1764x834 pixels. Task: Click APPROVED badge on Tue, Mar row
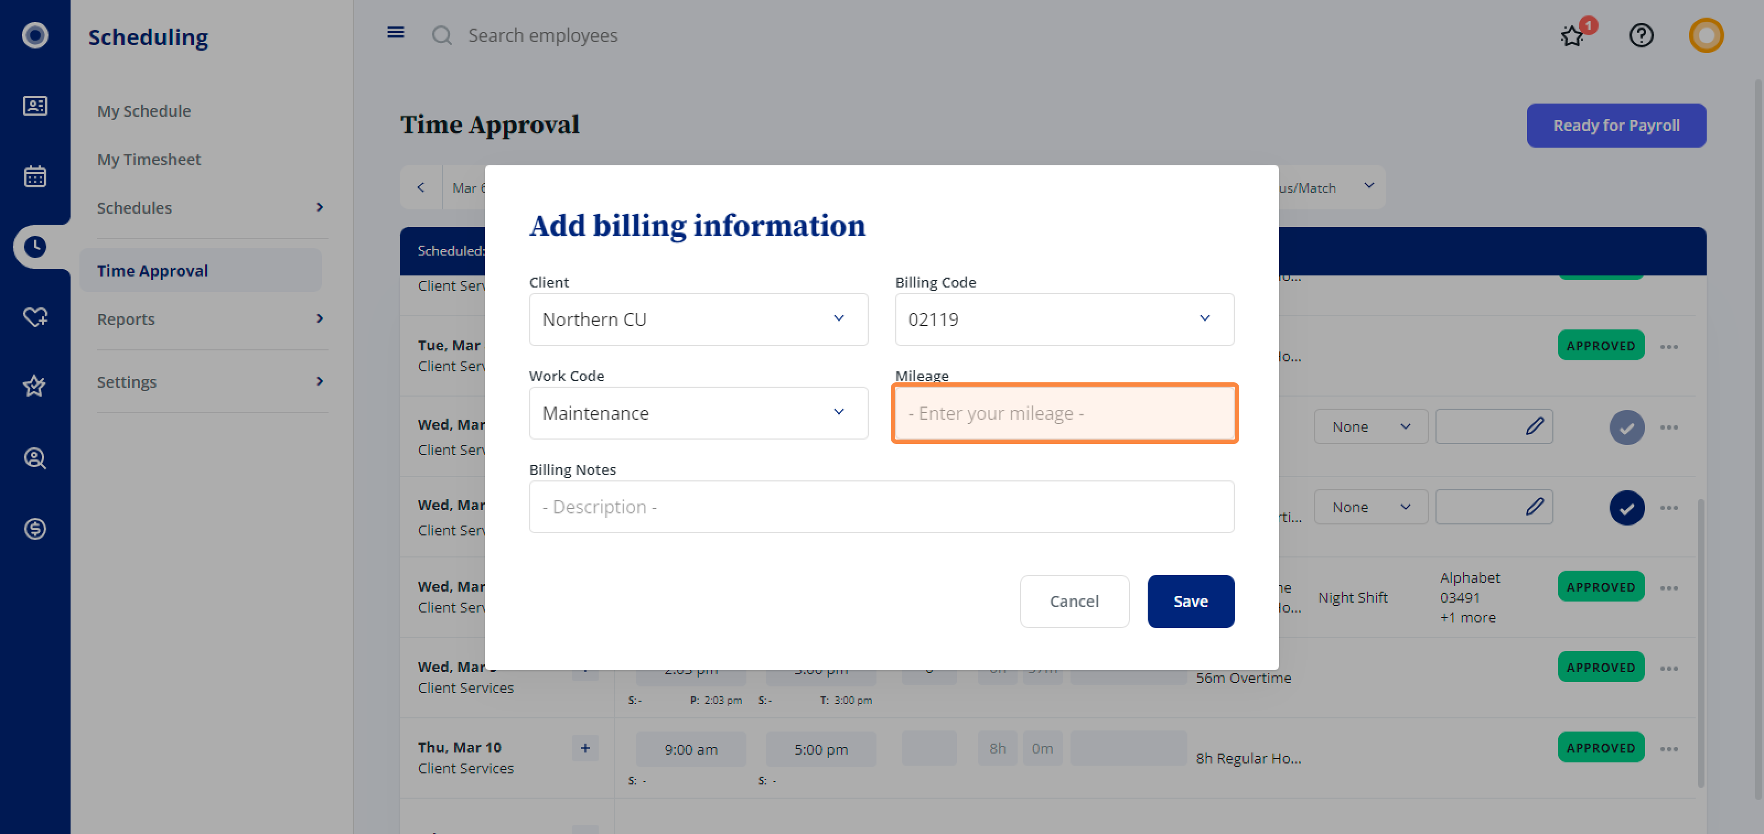pos(1600,345)
